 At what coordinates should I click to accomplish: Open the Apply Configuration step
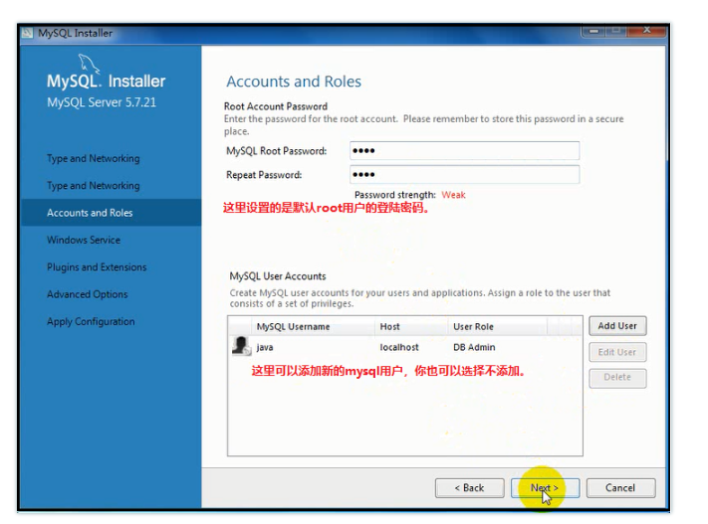click(x=91, y=321)
